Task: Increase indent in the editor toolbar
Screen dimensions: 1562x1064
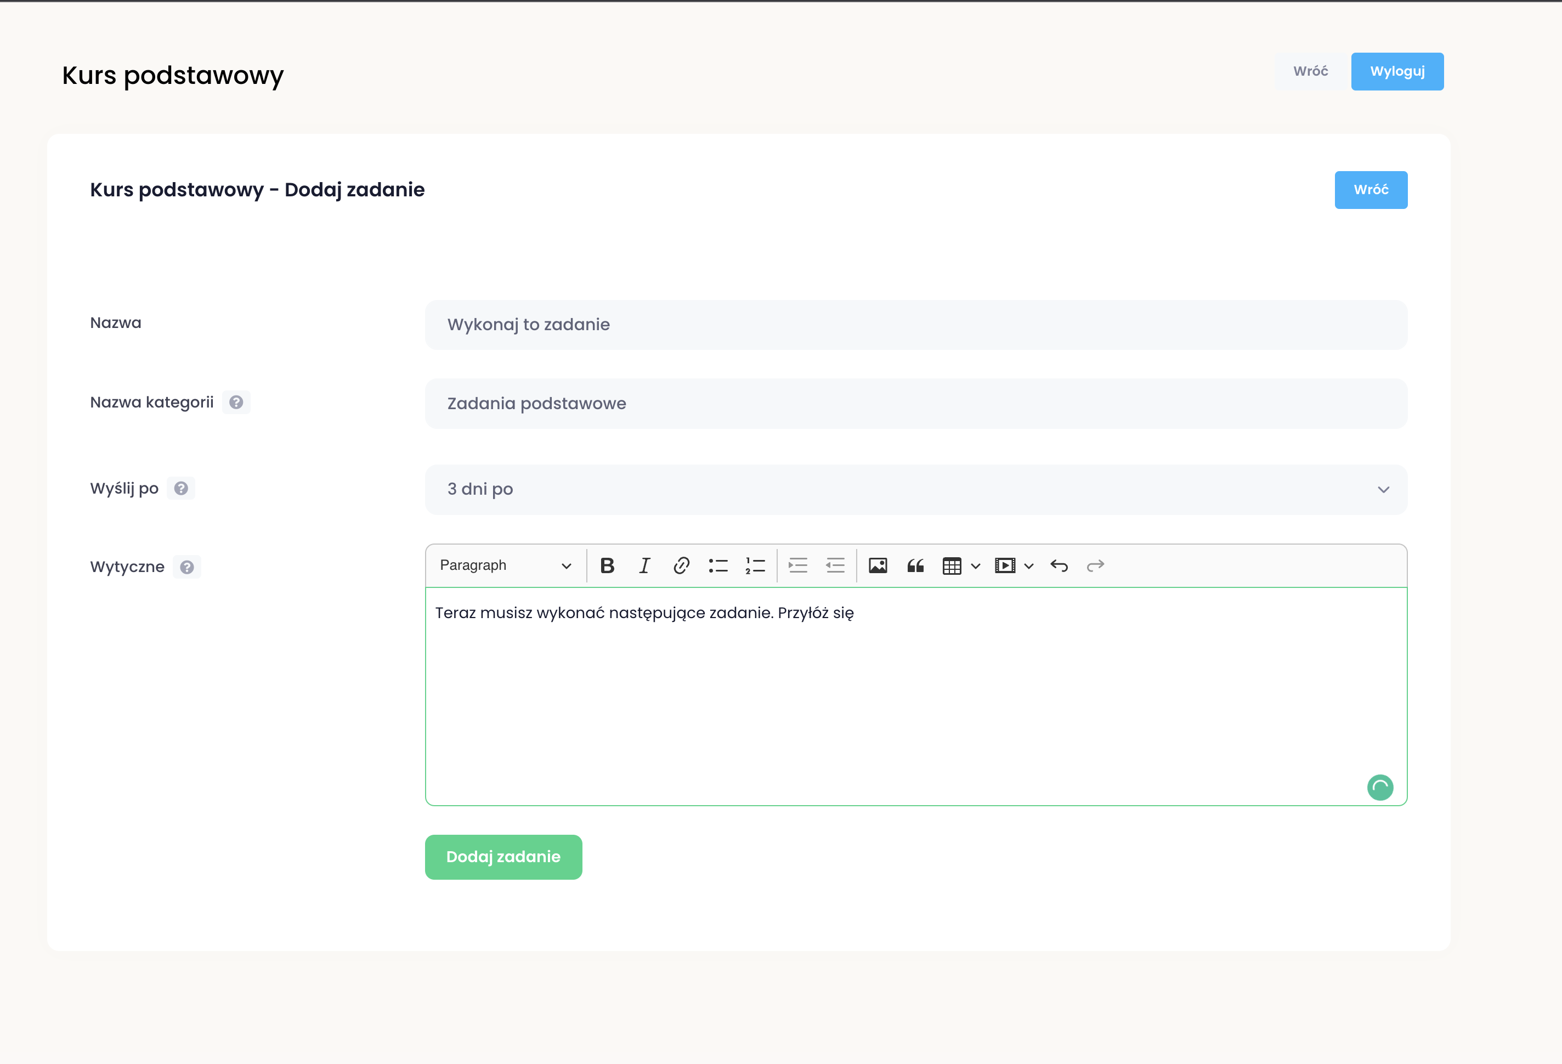Action: [798, 566]
